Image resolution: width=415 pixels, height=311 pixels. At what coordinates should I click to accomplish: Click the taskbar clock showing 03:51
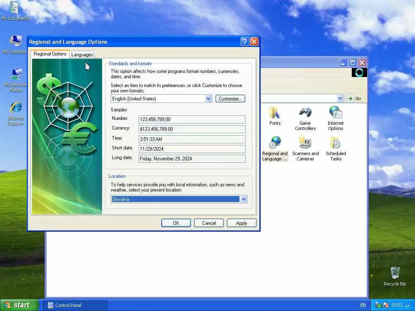[400, 305]
